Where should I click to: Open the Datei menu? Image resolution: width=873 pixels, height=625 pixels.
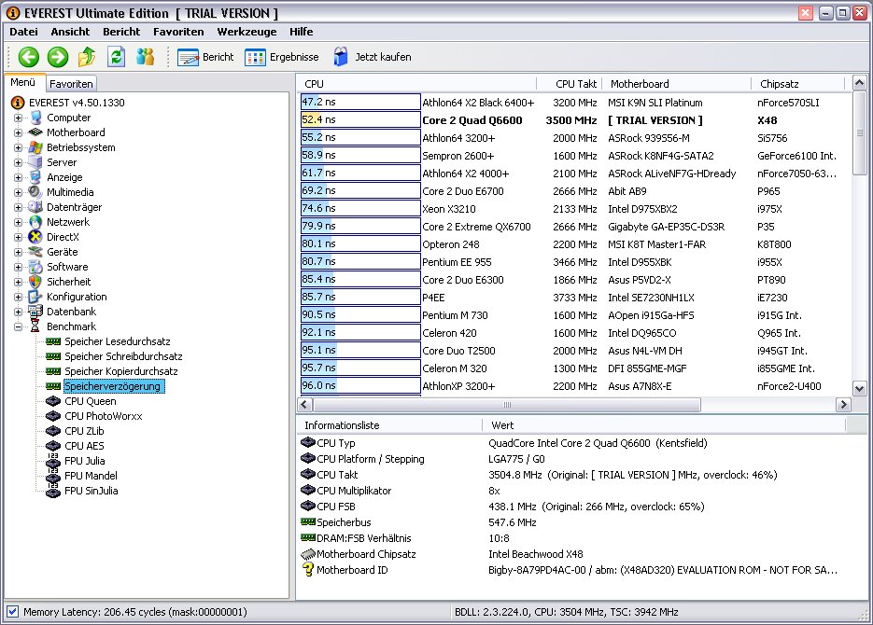tap(24, 32)
